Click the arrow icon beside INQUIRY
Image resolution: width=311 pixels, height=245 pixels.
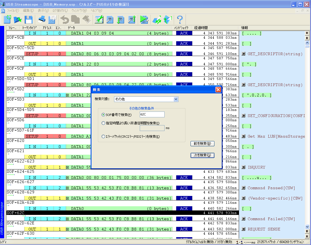pyautogui.click(x=244, y=167)
